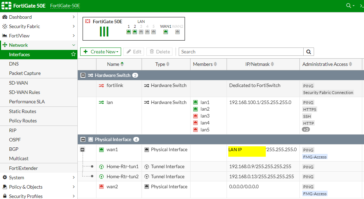
Task: Open Static Routes in the sidebar
Action: pyautogui.click(x=23, y=111)
